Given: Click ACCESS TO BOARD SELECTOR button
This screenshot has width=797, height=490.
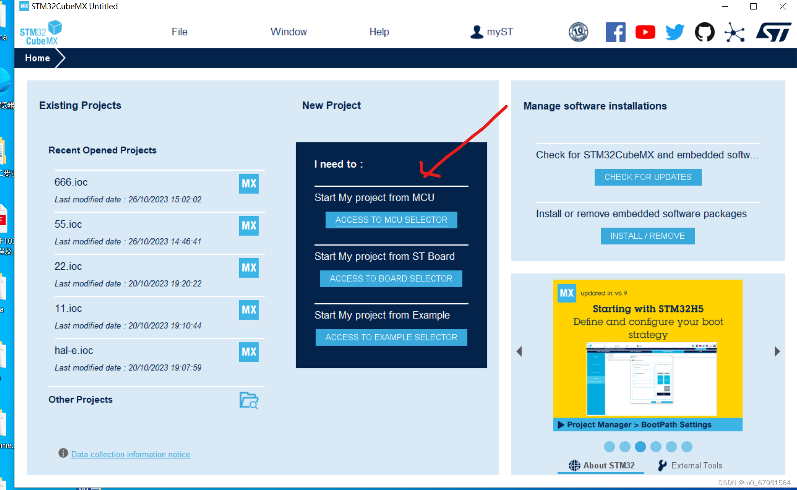Looking at the screenshot, I should click(391, 279).
